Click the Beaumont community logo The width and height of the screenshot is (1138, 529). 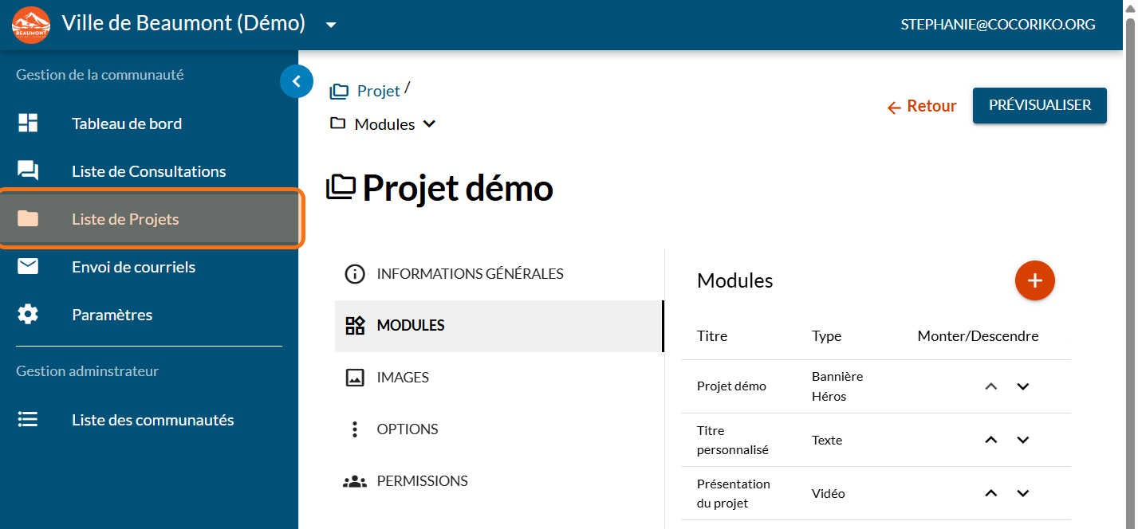click(31, 25)
